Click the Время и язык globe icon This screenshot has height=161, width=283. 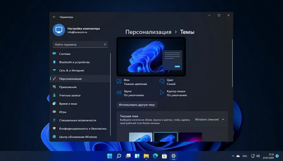tap(54, 104)
